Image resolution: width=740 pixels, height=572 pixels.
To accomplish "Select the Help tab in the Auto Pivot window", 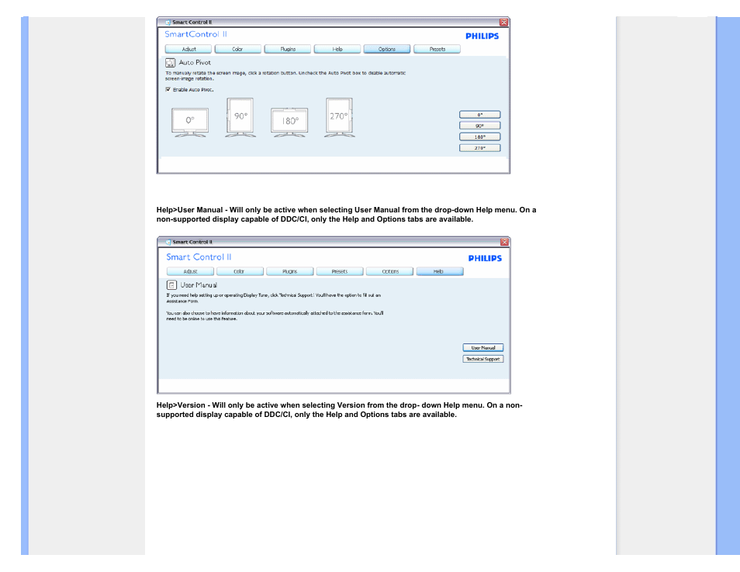I will coord(337,49).
